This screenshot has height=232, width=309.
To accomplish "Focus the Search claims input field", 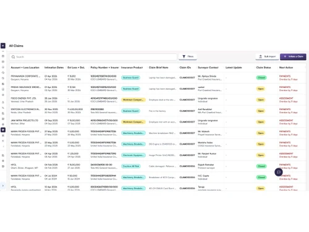I will [93, 57].
